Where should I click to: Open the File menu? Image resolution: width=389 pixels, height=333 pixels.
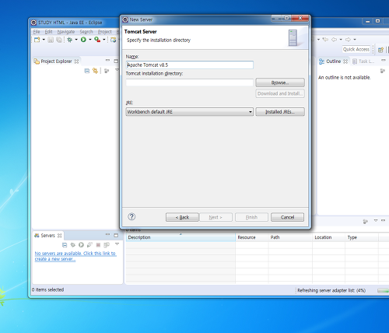[x=37, y=32]
